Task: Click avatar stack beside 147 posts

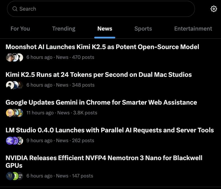Action: tap(15, 176)
